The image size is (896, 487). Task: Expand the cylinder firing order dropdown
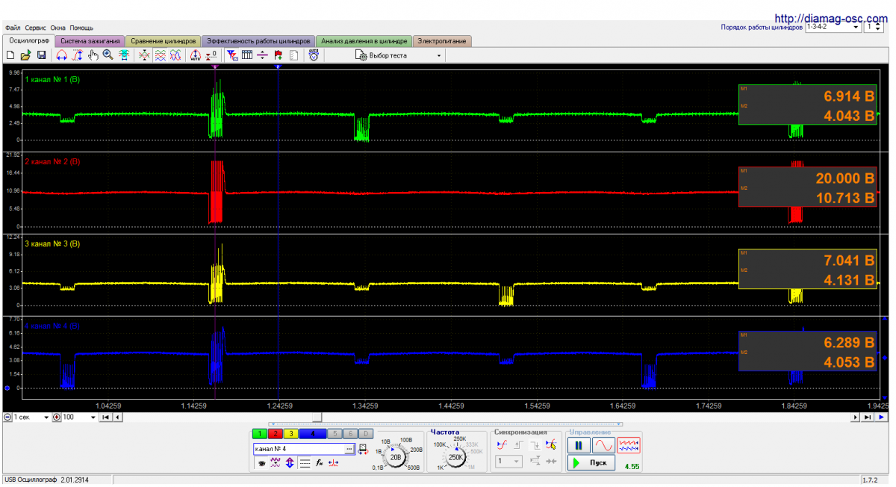pos(856,27)
